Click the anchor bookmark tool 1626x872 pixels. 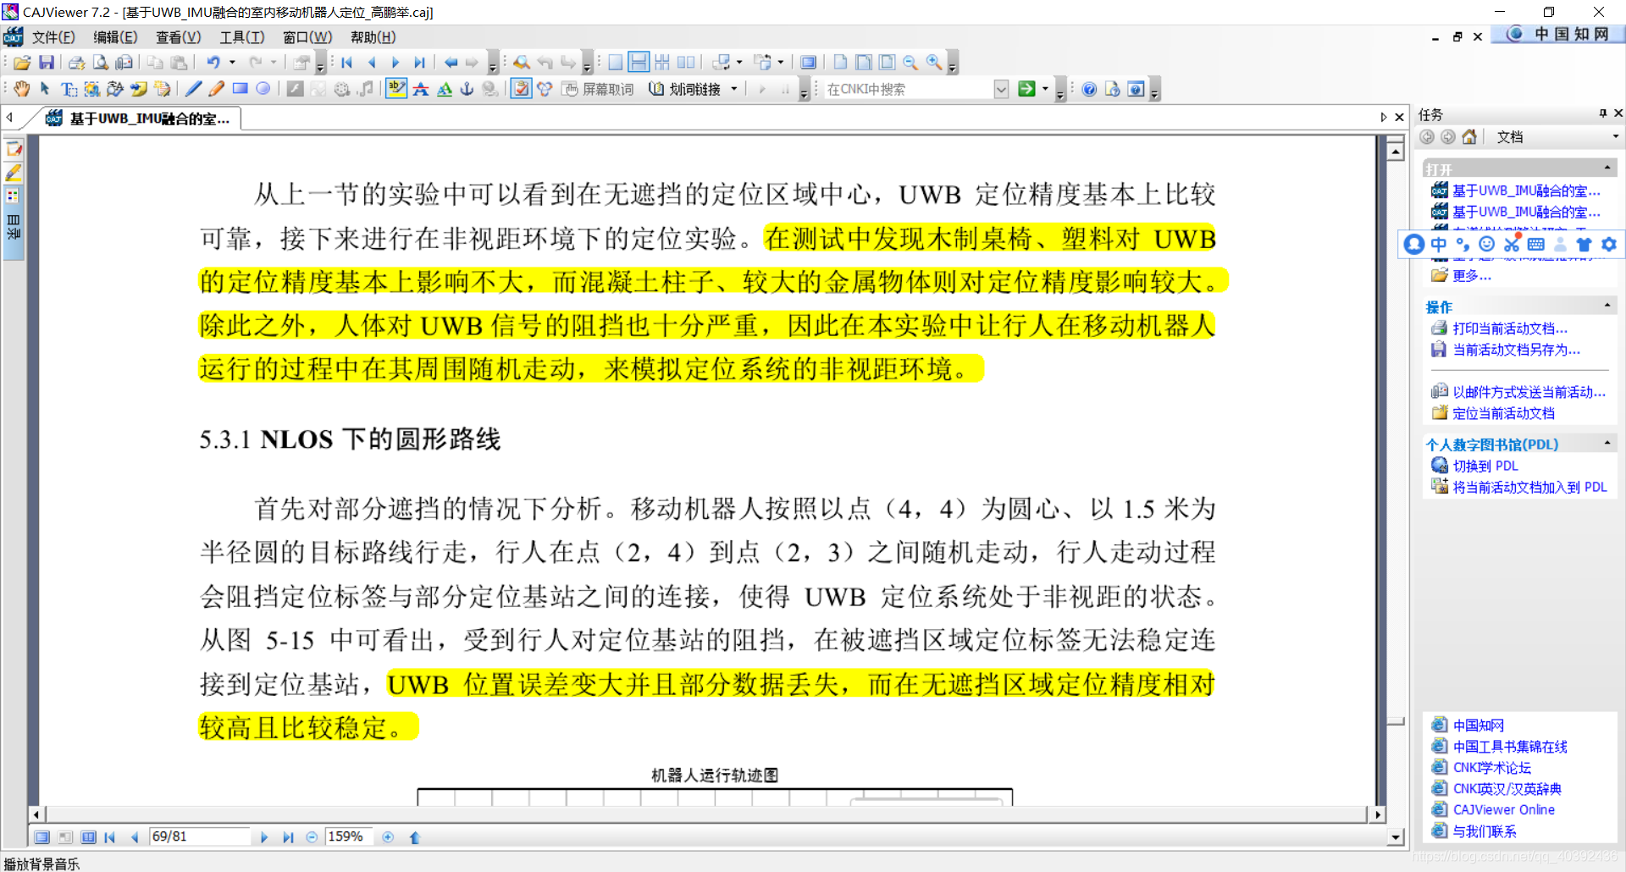coord(467,89)
